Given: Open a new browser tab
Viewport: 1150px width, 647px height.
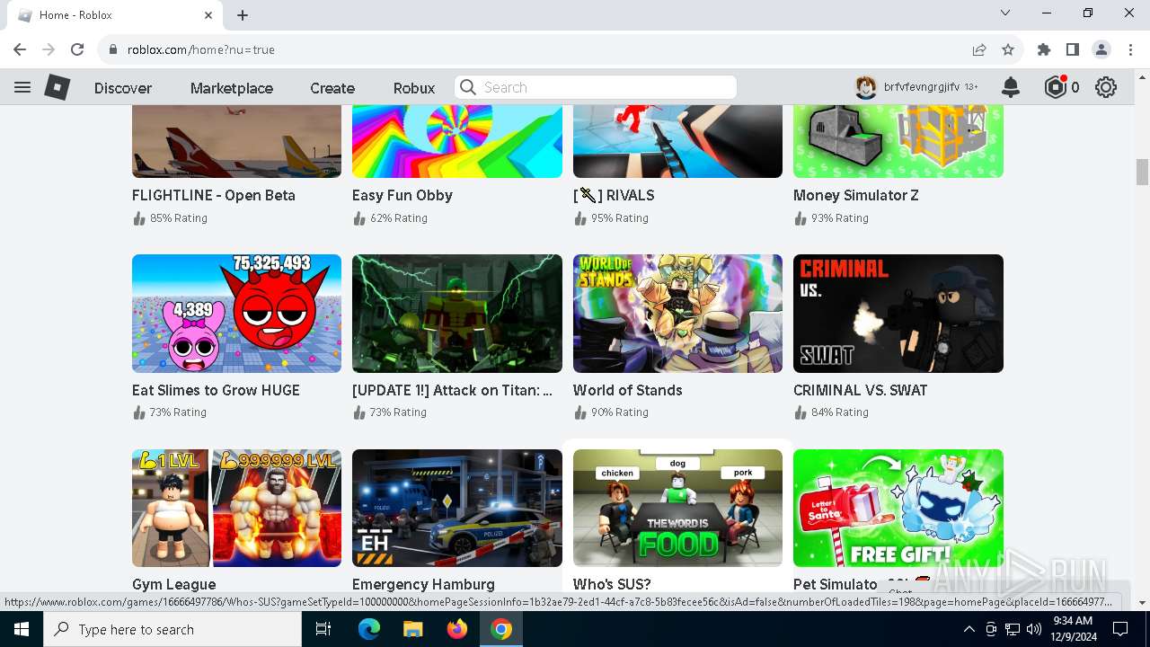Looking at the screenshot, I should 243,15.
